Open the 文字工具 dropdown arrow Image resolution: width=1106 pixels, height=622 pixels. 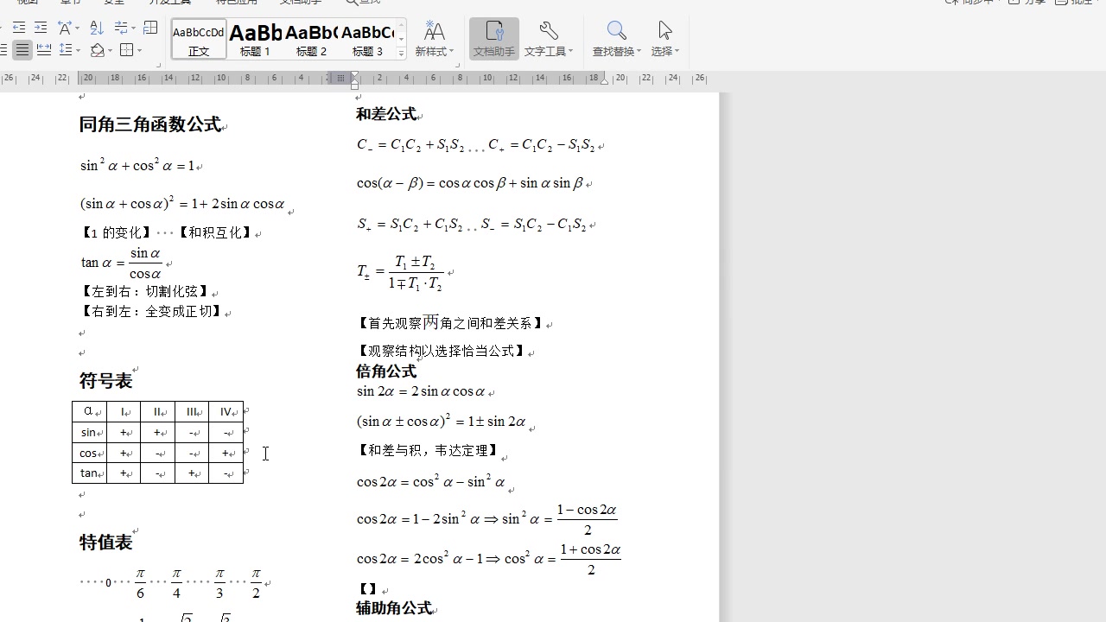point(571,52)
